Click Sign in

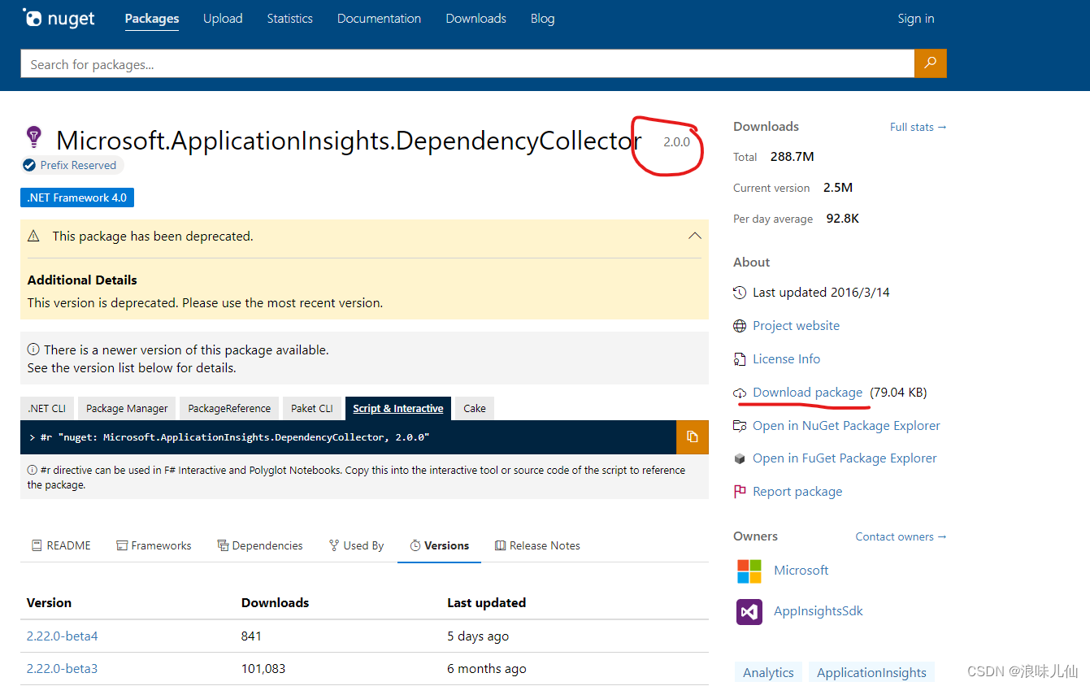click(x=916, y=18)
